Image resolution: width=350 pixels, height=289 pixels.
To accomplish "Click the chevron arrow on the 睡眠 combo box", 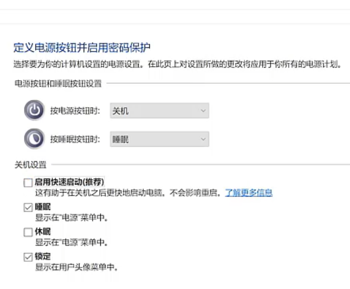I will pos(203,139).
